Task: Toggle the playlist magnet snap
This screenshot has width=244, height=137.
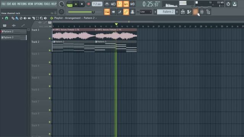Action: 6,18
